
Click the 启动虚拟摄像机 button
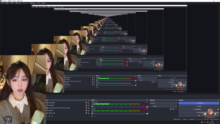tap(197, 109)
